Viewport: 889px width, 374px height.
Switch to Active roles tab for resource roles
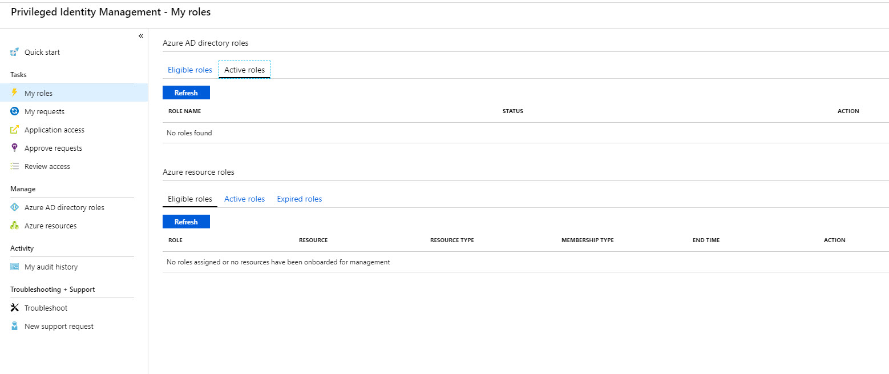tap(244, 199)
